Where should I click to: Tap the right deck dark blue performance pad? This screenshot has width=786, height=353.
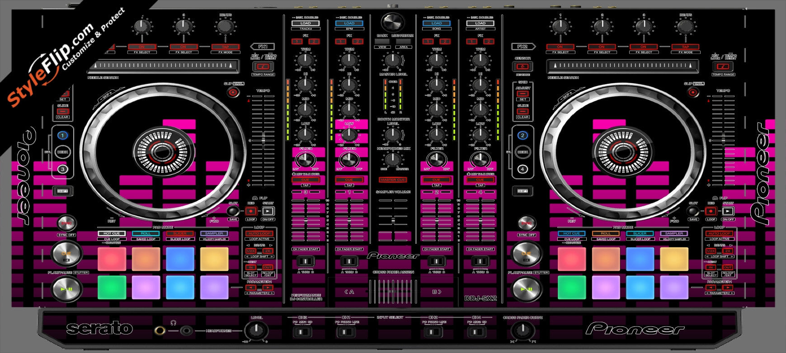[x=640, y=259]
